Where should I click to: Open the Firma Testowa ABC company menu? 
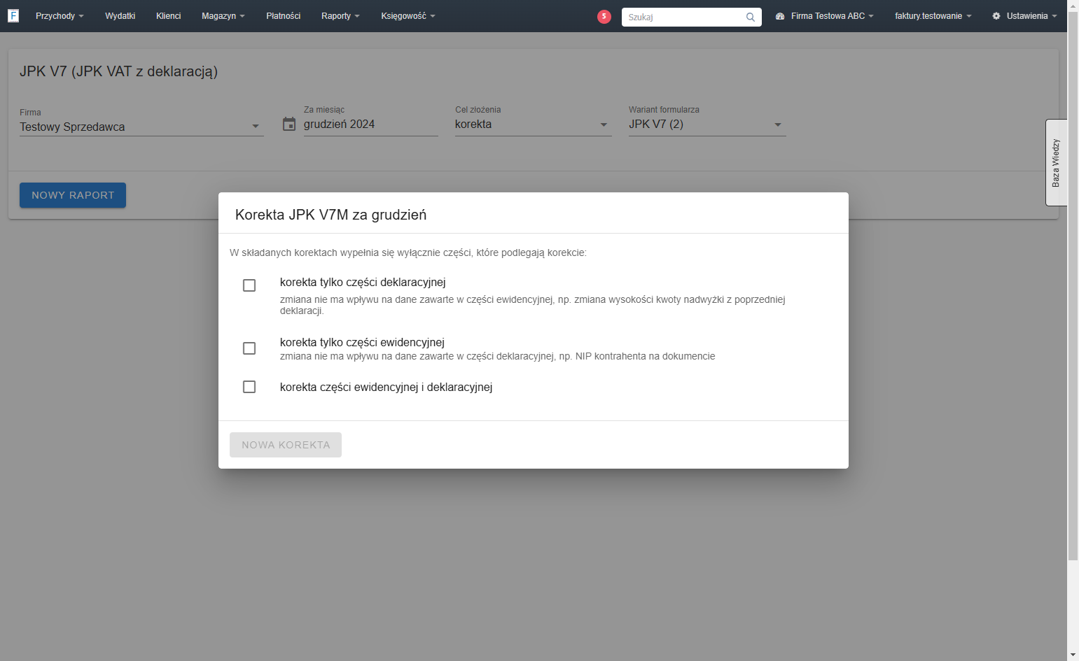(825, 16)
